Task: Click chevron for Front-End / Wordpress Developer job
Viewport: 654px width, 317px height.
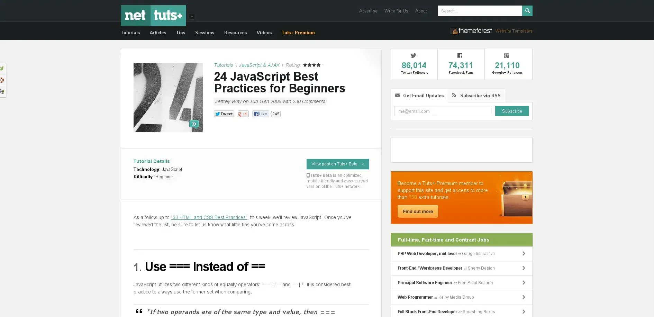Action: 524,268
